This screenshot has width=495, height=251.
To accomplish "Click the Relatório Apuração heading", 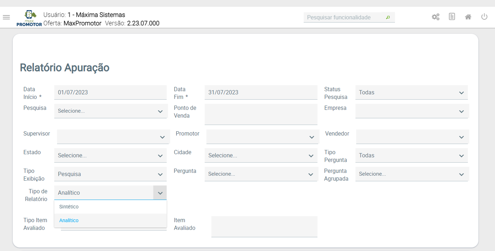I will click(x=65, y=68).
